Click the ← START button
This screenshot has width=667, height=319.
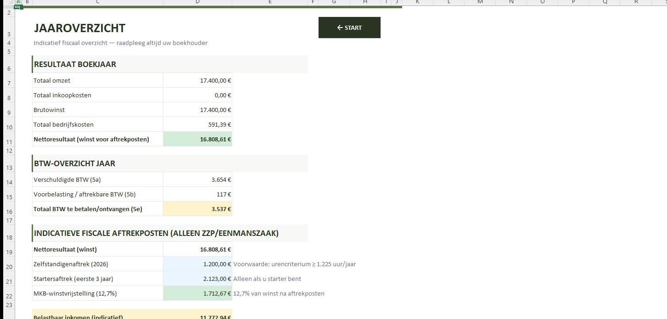349,28
